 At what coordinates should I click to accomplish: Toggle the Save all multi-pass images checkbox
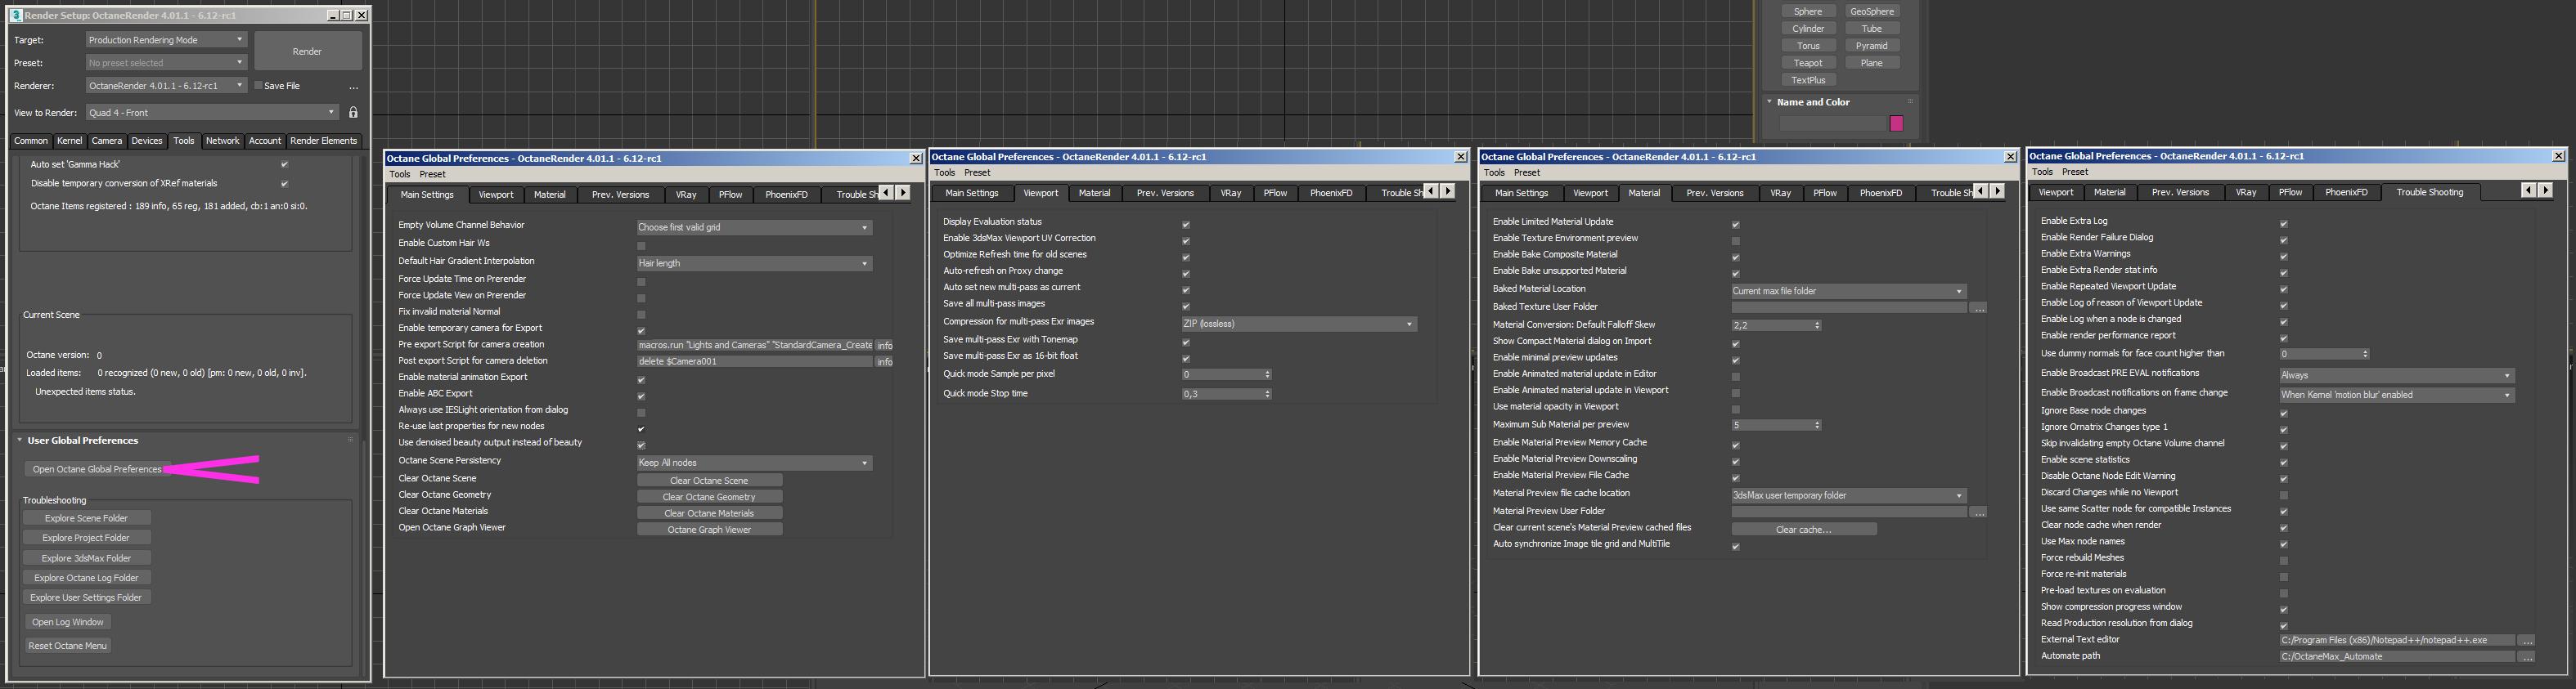pos(1186,306)
